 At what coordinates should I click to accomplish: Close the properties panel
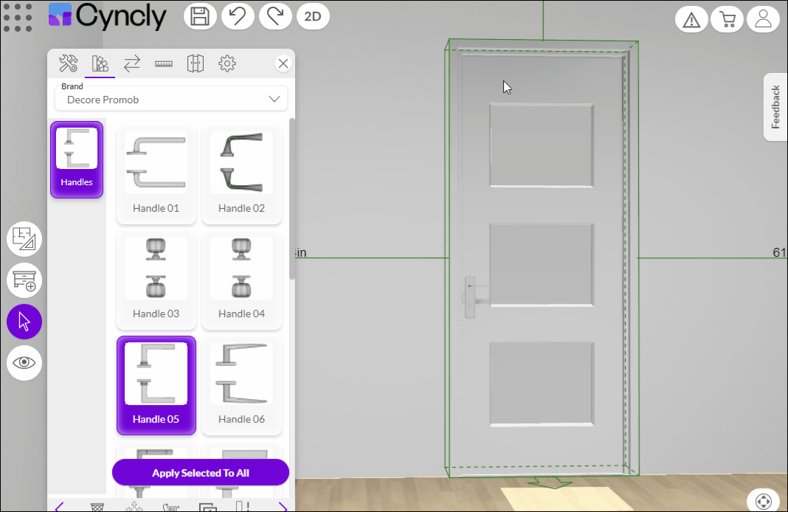coord(283,63)
